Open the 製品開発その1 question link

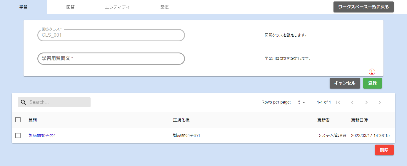pos(42,135)
